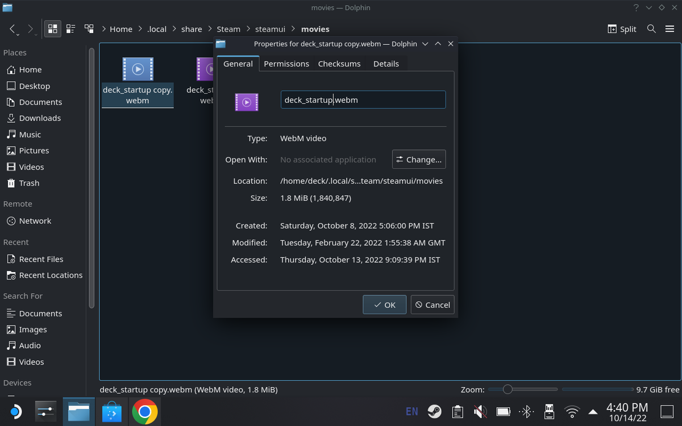Expand hidden system tray icons
Screen dimensions: 682x426
(593, 411)
